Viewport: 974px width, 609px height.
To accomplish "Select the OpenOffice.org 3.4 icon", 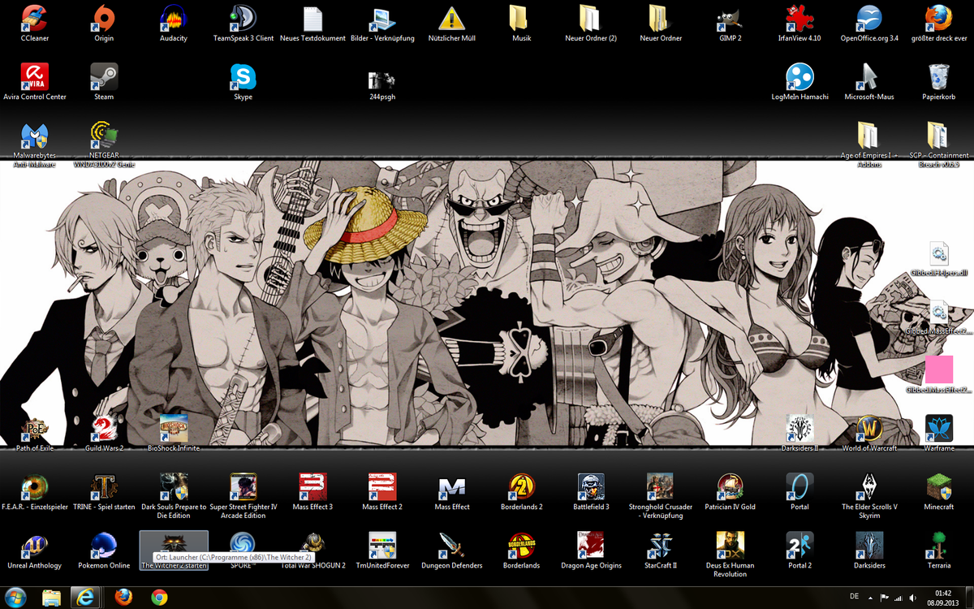I will coord(869,18).
